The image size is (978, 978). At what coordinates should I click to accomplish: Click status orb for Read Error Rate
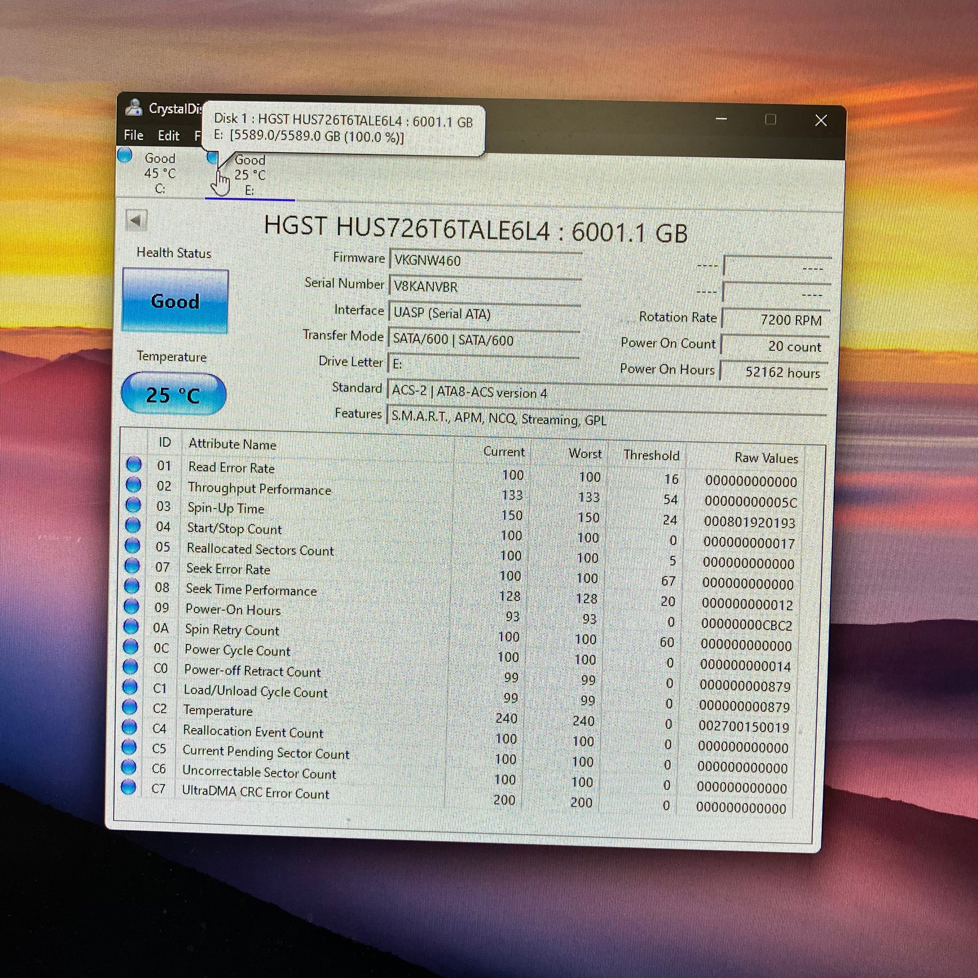coord(134,464)
